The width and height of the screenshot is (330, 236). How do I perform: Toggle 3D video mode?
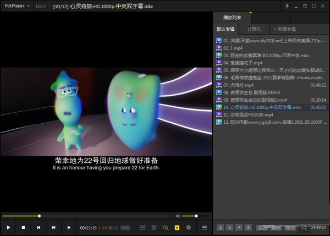154,227
